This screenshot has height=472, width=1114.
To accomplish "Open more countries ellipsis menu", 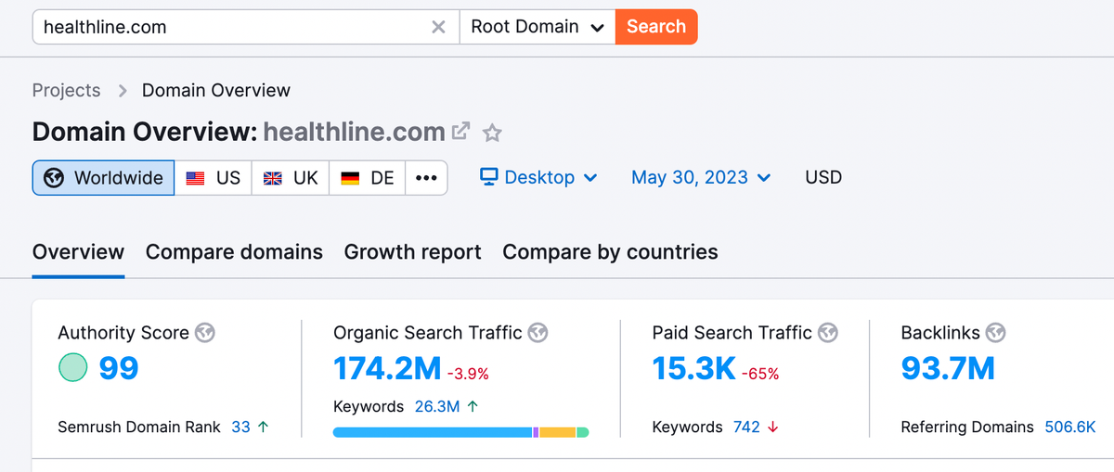I will [426, 178].
